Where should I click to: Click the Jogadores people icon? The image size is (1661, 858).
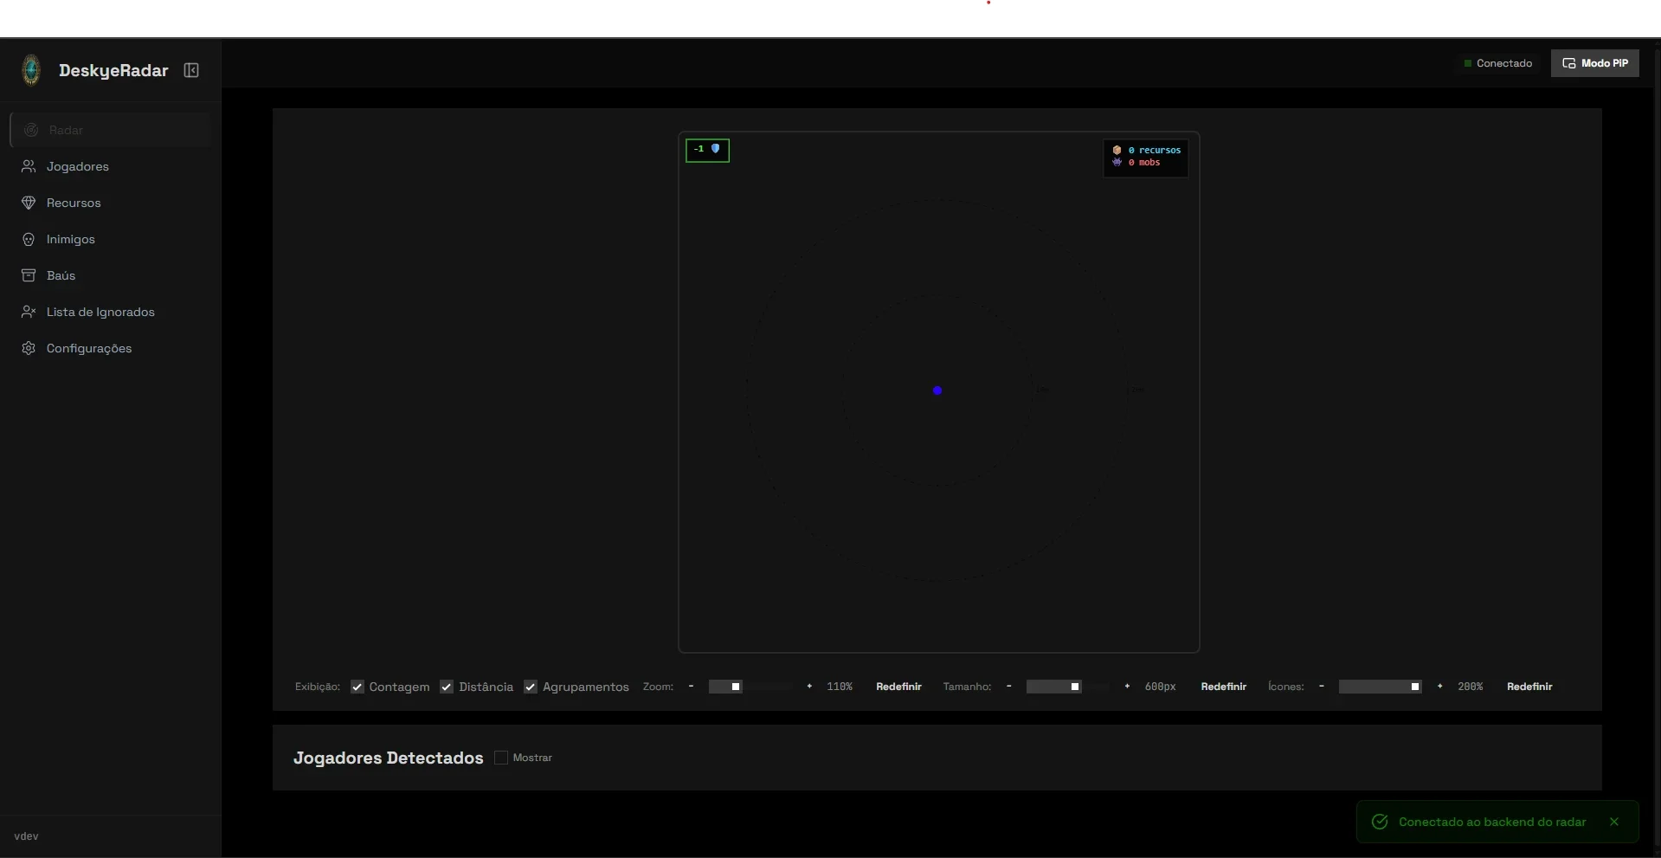29,166
